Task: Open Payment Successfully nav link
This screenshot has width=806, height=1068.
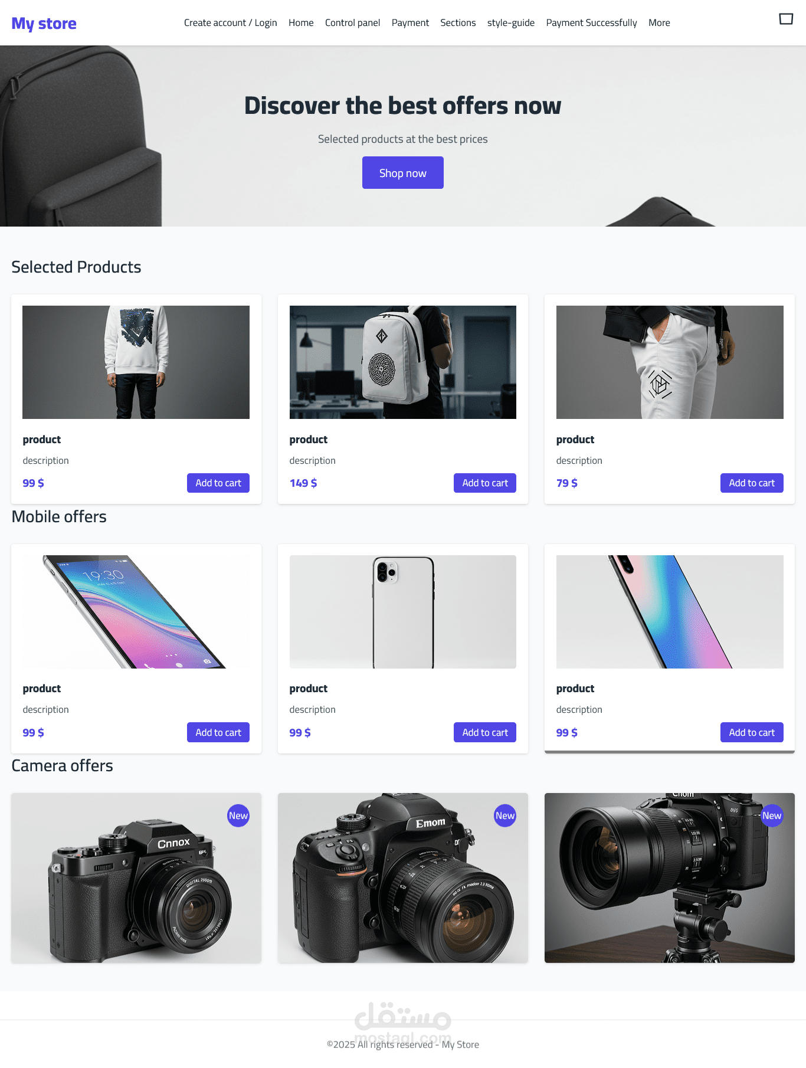Action: click(x=591, y=22)
